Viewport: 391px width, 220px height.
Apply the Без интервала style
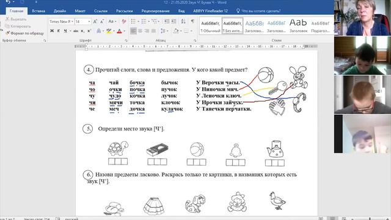coord(232,26)
